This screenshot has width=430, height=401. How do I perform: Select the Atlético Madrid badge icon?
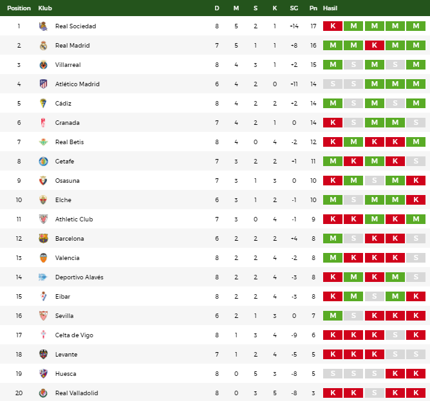point(43,84)
